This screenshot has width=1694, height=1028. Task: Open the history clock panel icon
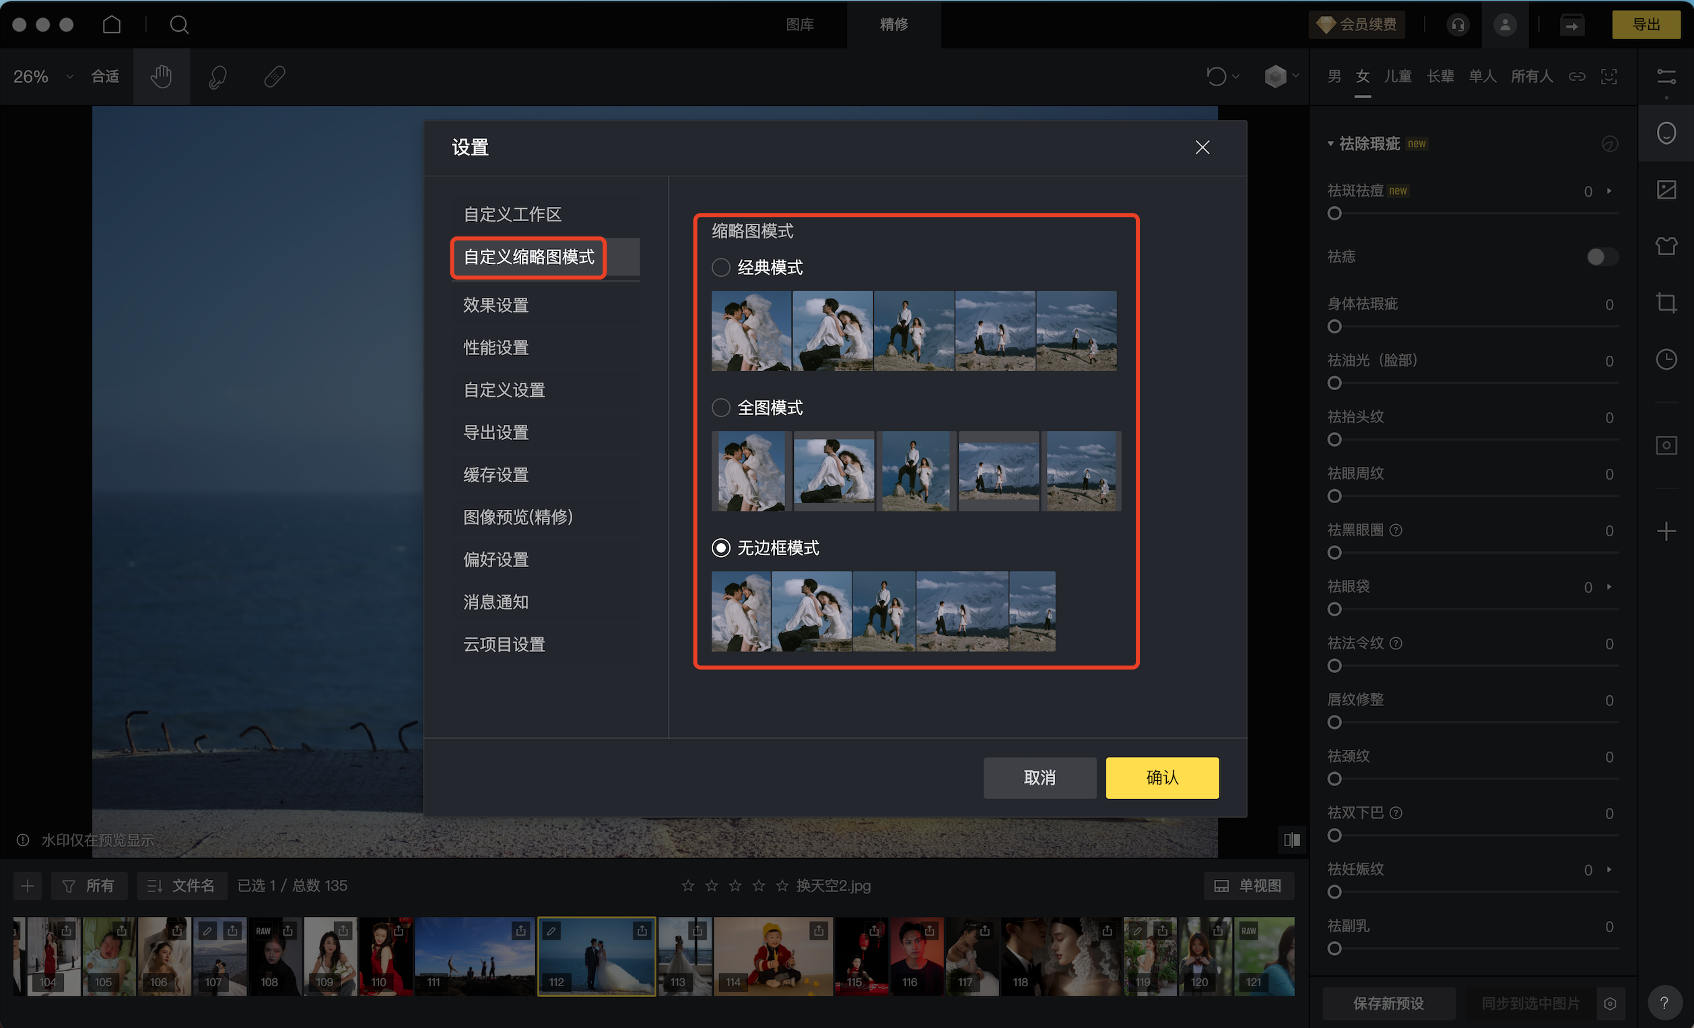[1666, 359]
